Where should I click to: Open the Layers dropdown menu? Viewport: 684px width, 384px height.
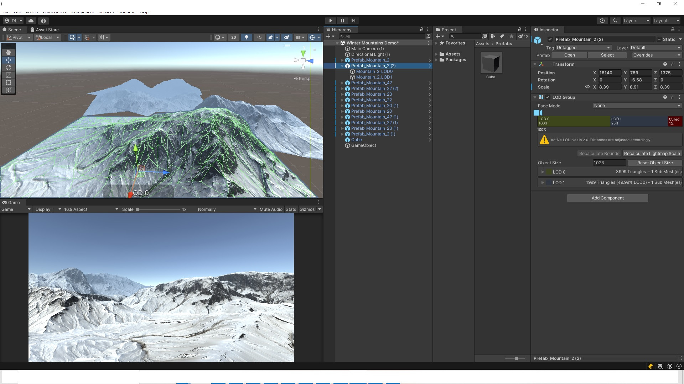pos(636,21)
